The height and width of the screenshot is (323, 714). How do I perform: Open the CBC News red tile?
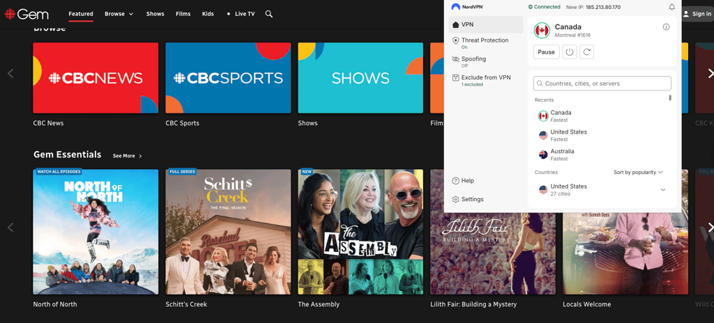click(96, 78)
